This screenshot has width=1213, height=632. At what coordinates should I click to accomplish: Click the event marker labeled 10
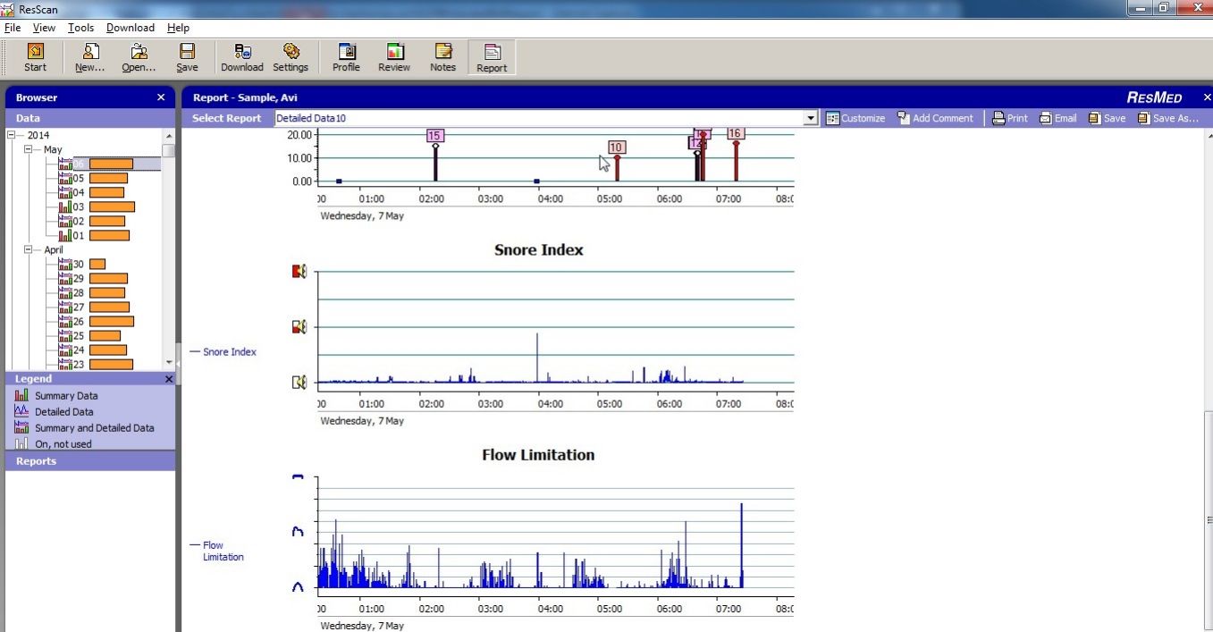pos(617,147)
